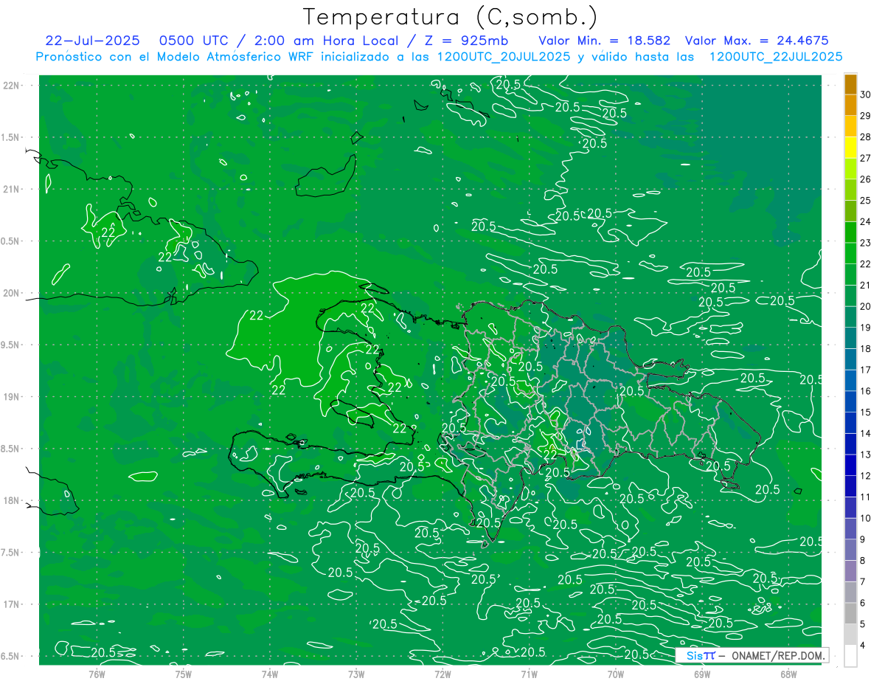Select the 22-Jul-2025 date text
This screenshot has width=885, height=684.
(94, 41)
